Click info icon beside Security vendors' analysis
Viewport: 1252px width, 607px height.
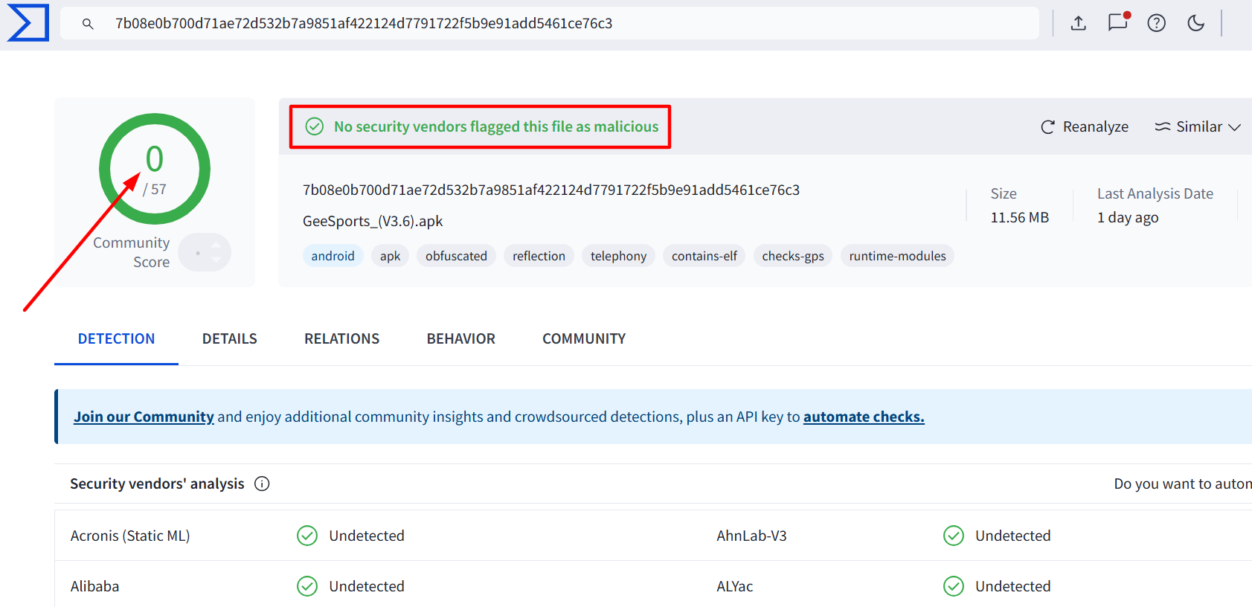[262, 484]
